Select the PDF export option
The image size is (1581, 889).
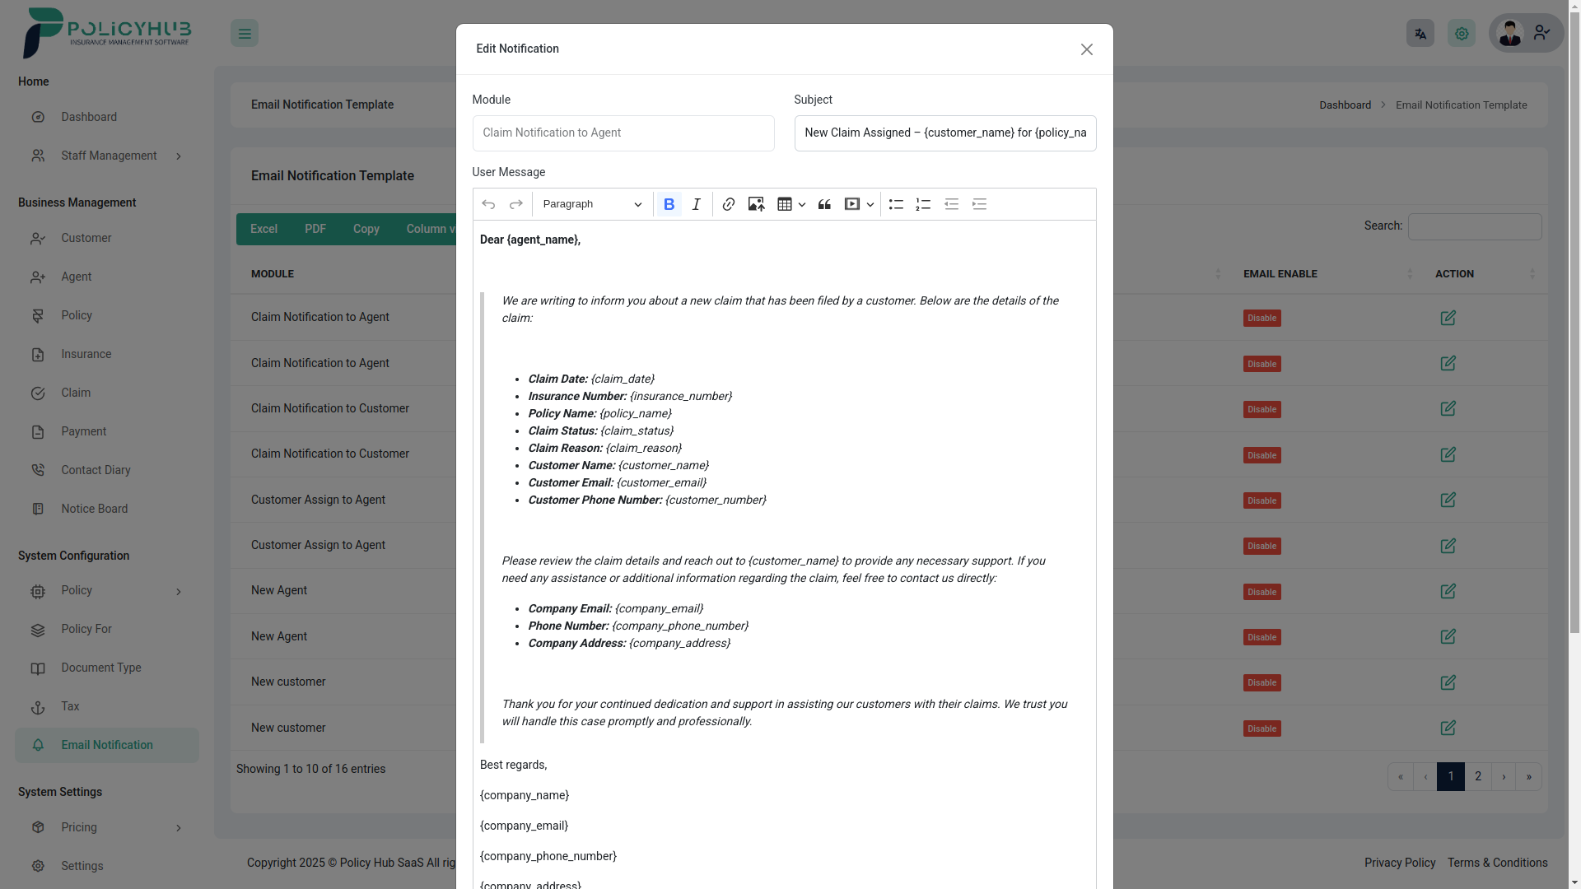(x=315, y=229)
